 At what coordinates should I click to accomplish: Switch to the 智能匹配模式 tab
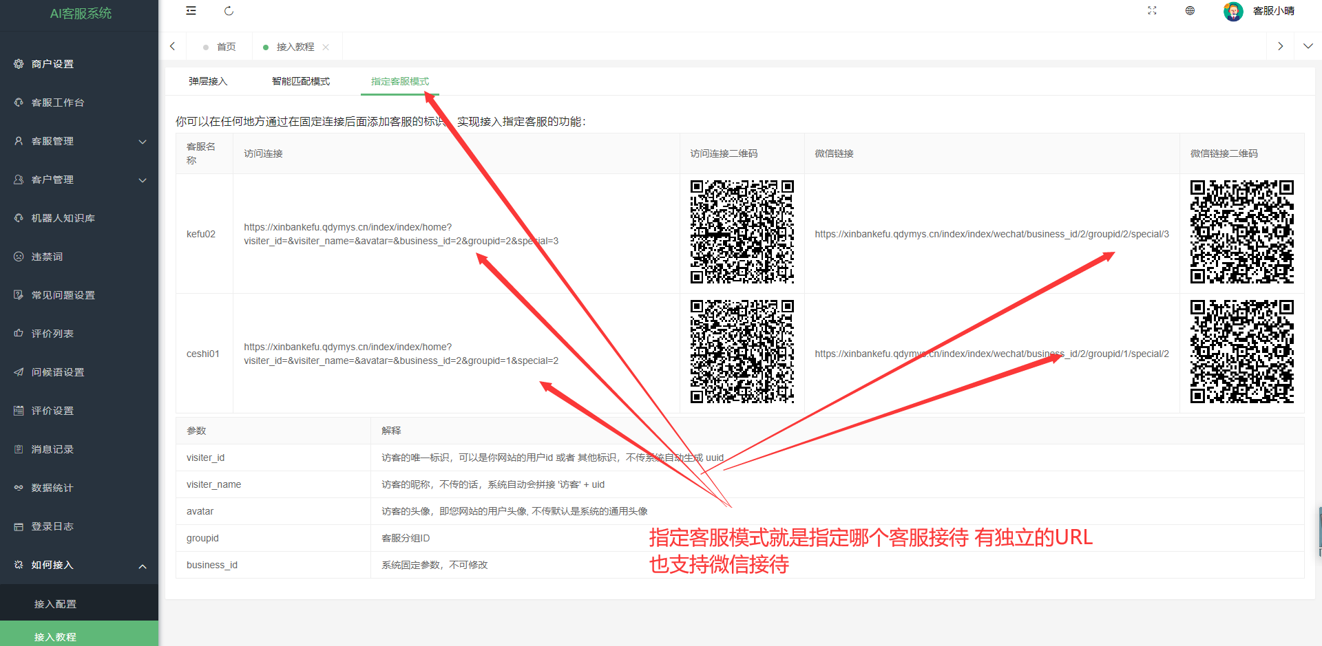coord(301,81)
